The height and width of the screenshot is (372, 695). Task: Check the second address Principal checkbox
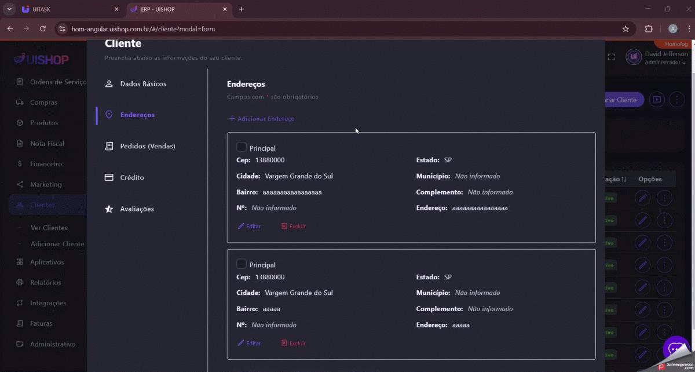[x=242, y=264]
